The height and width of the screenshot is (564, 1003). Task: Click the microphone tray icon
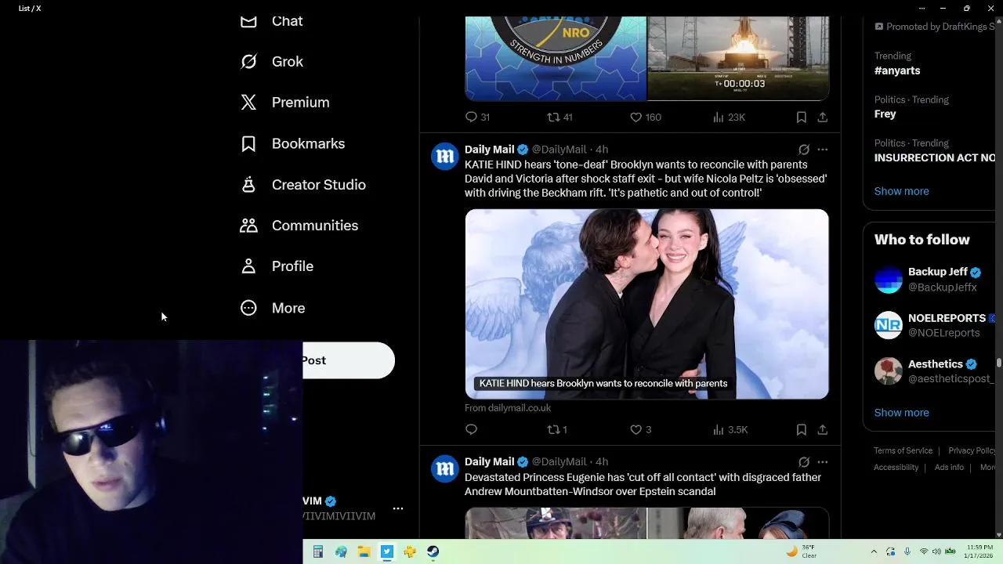coord(907,551)
